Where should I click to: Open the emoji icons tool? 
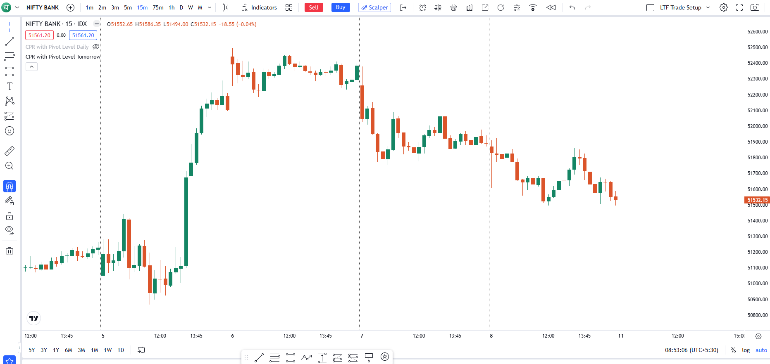tap(10, 131)
